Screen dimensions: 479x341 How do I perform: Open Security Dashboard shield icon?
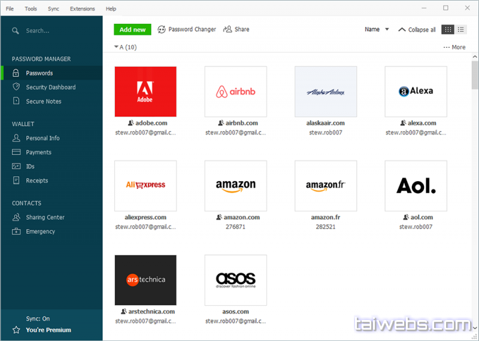tap(16, 87)
